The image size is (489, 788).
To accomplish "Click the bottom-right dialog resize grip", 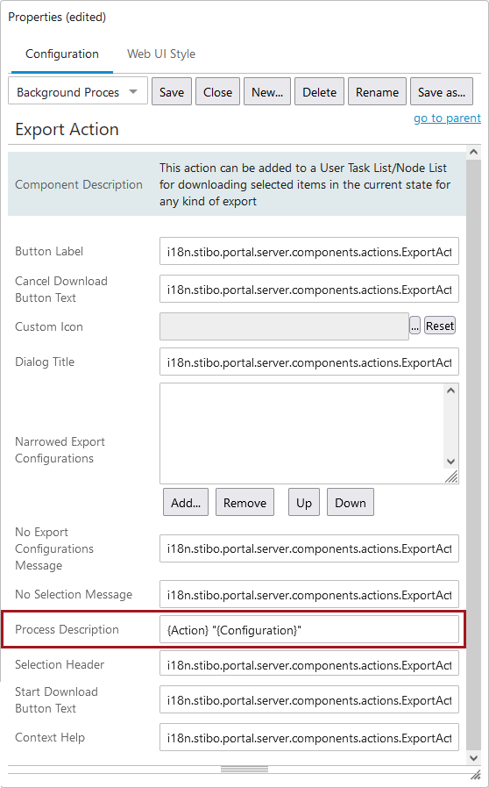I will [475, 775].
